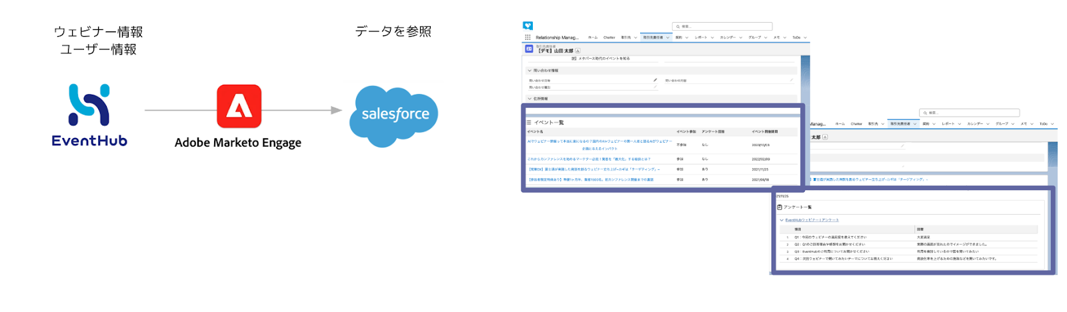This screenshot has width=1067, height=312.
Task: Collapse the 住所情報 section
Action: click(530, 99)
